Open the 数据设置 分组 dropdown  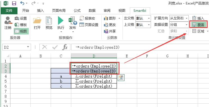pos(187,25)
